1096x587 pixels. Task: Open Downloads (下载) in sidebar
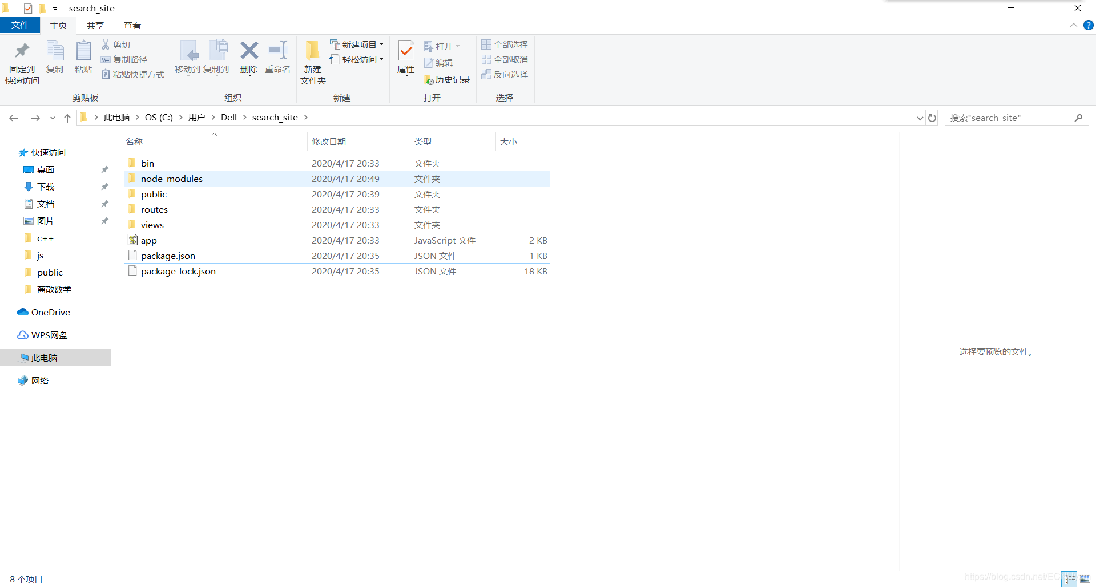(x=39, y=187)
